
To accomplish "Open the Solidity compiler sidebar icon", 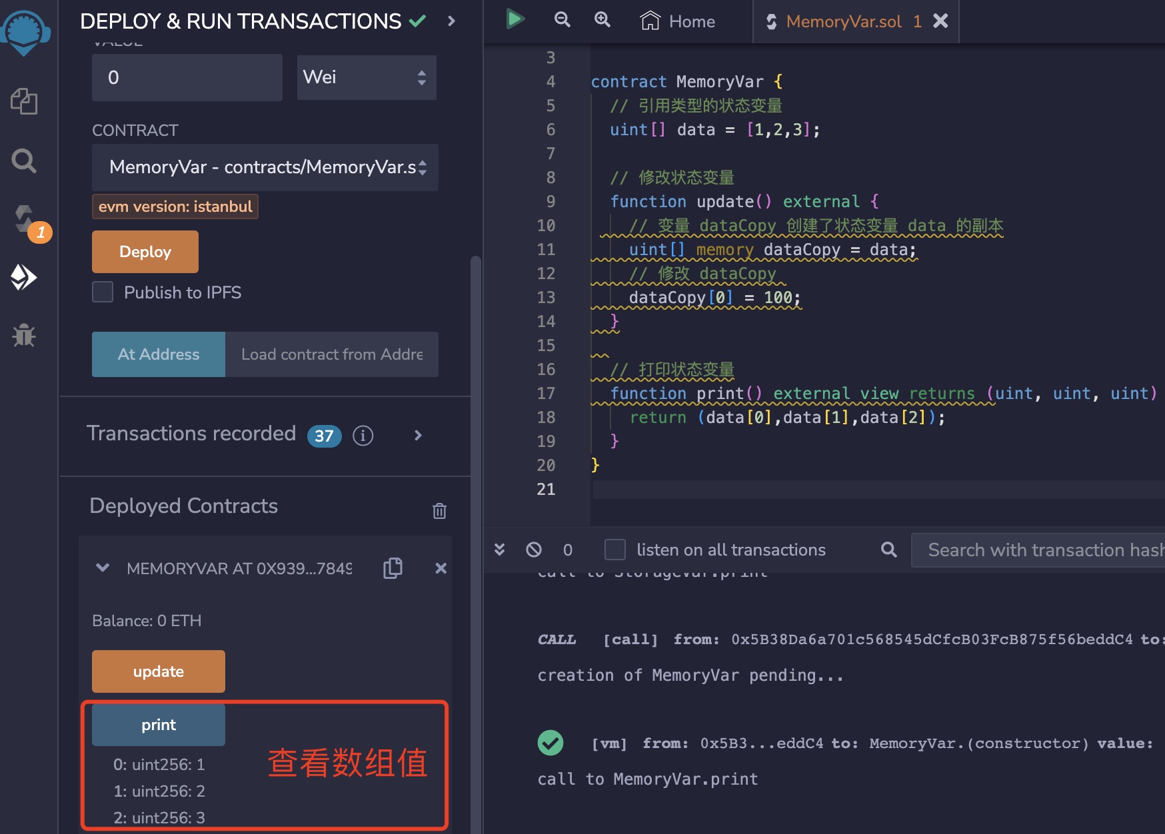I will pos(25,219).
